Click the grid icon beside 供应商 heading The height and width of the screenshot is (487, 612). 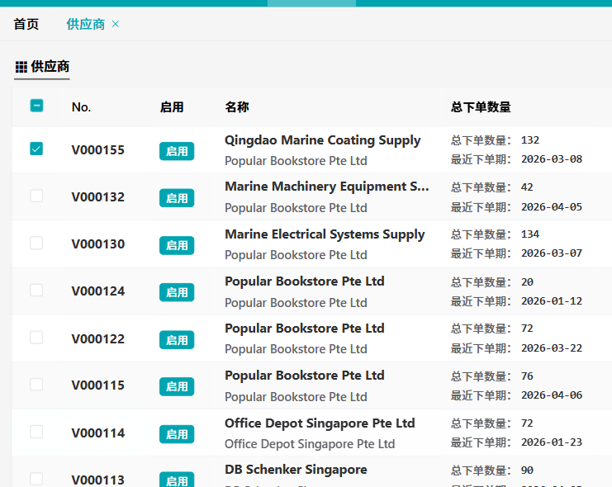(x=21, y=67)
